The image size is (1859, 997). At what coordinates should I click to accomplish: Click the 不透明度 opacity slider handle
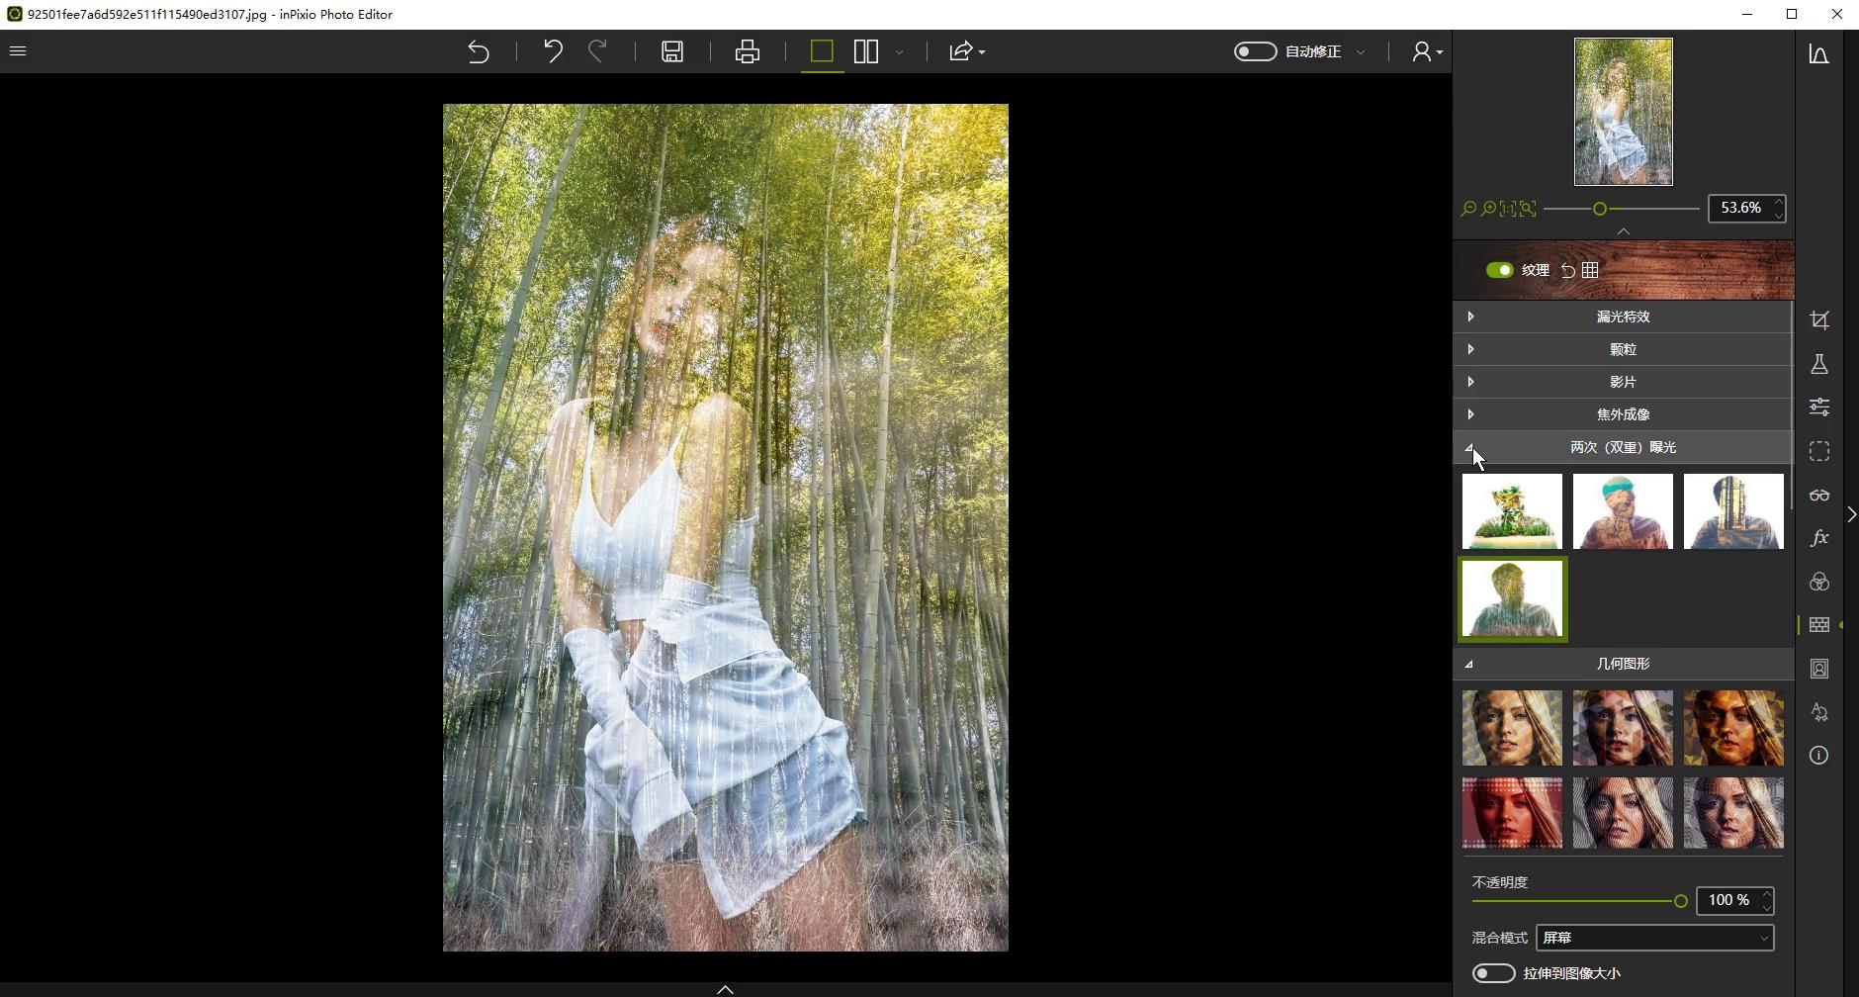[1680, 901]
